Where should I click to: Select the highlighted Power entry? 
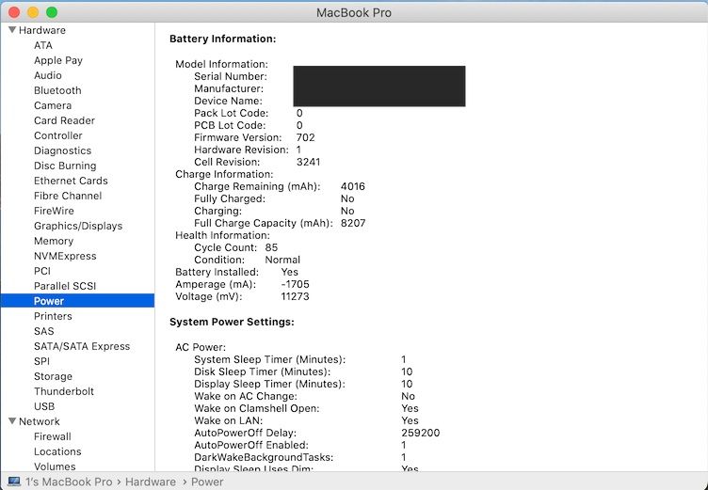coord(77,301)
